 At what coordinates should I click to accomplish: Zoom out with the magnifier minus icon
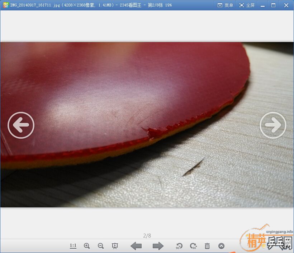(101, 246)
